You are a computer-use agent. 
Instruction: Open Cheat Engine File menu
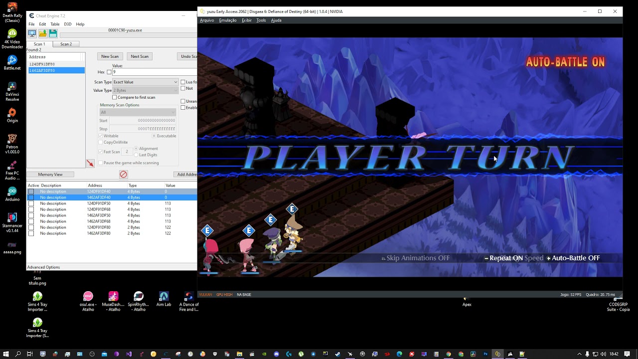click(31, 24)
